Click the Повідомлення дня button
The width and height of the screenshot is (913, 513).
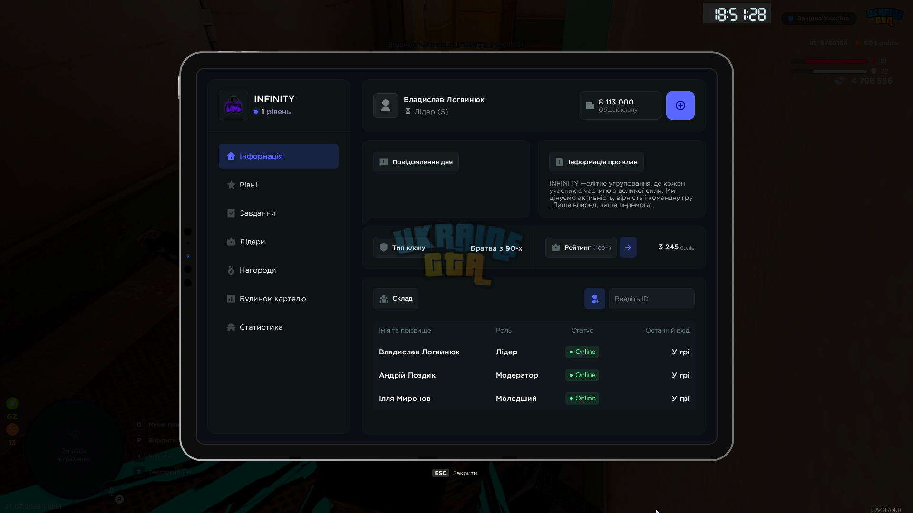tap(416, 162)
